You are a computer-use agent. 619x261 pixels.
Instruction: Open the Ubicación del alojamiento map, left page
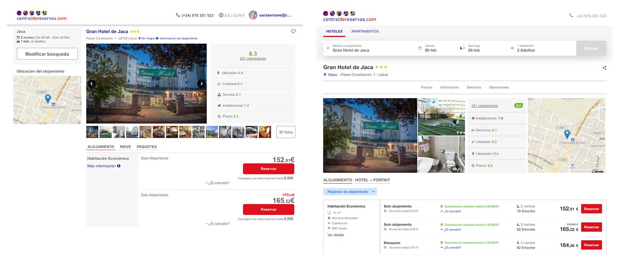tap(47, 100)
